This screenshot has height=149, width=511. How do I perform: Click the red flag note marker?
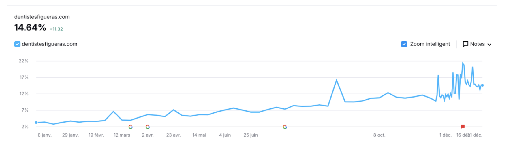click(x=463, y=127)
